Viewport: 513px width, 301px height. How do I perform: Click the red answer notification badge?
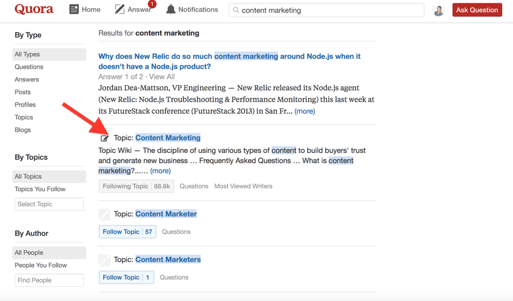pyautogui.click(x=152, y=4)
